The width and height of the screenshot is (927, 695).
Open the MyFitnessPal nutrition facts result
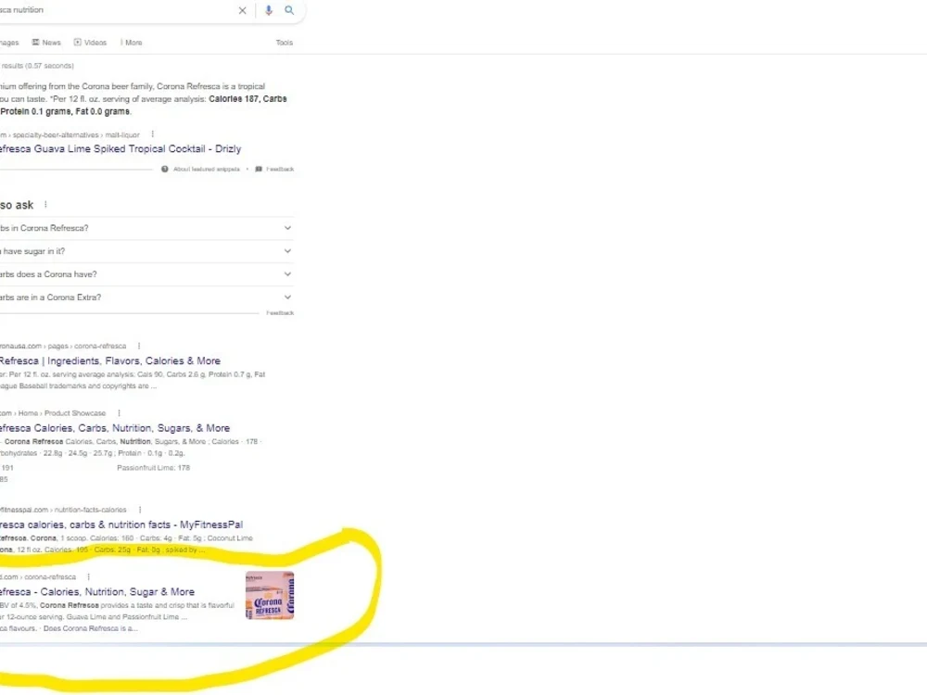tap(121, 524)
